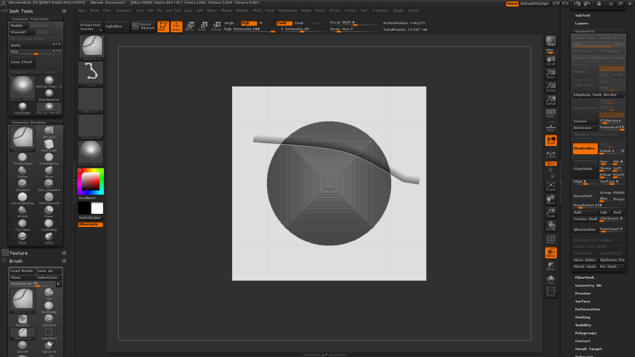Toggle Draw mode button
Image resolution: width=635 pixels, height=357 pixels.
tap(176, 26)
